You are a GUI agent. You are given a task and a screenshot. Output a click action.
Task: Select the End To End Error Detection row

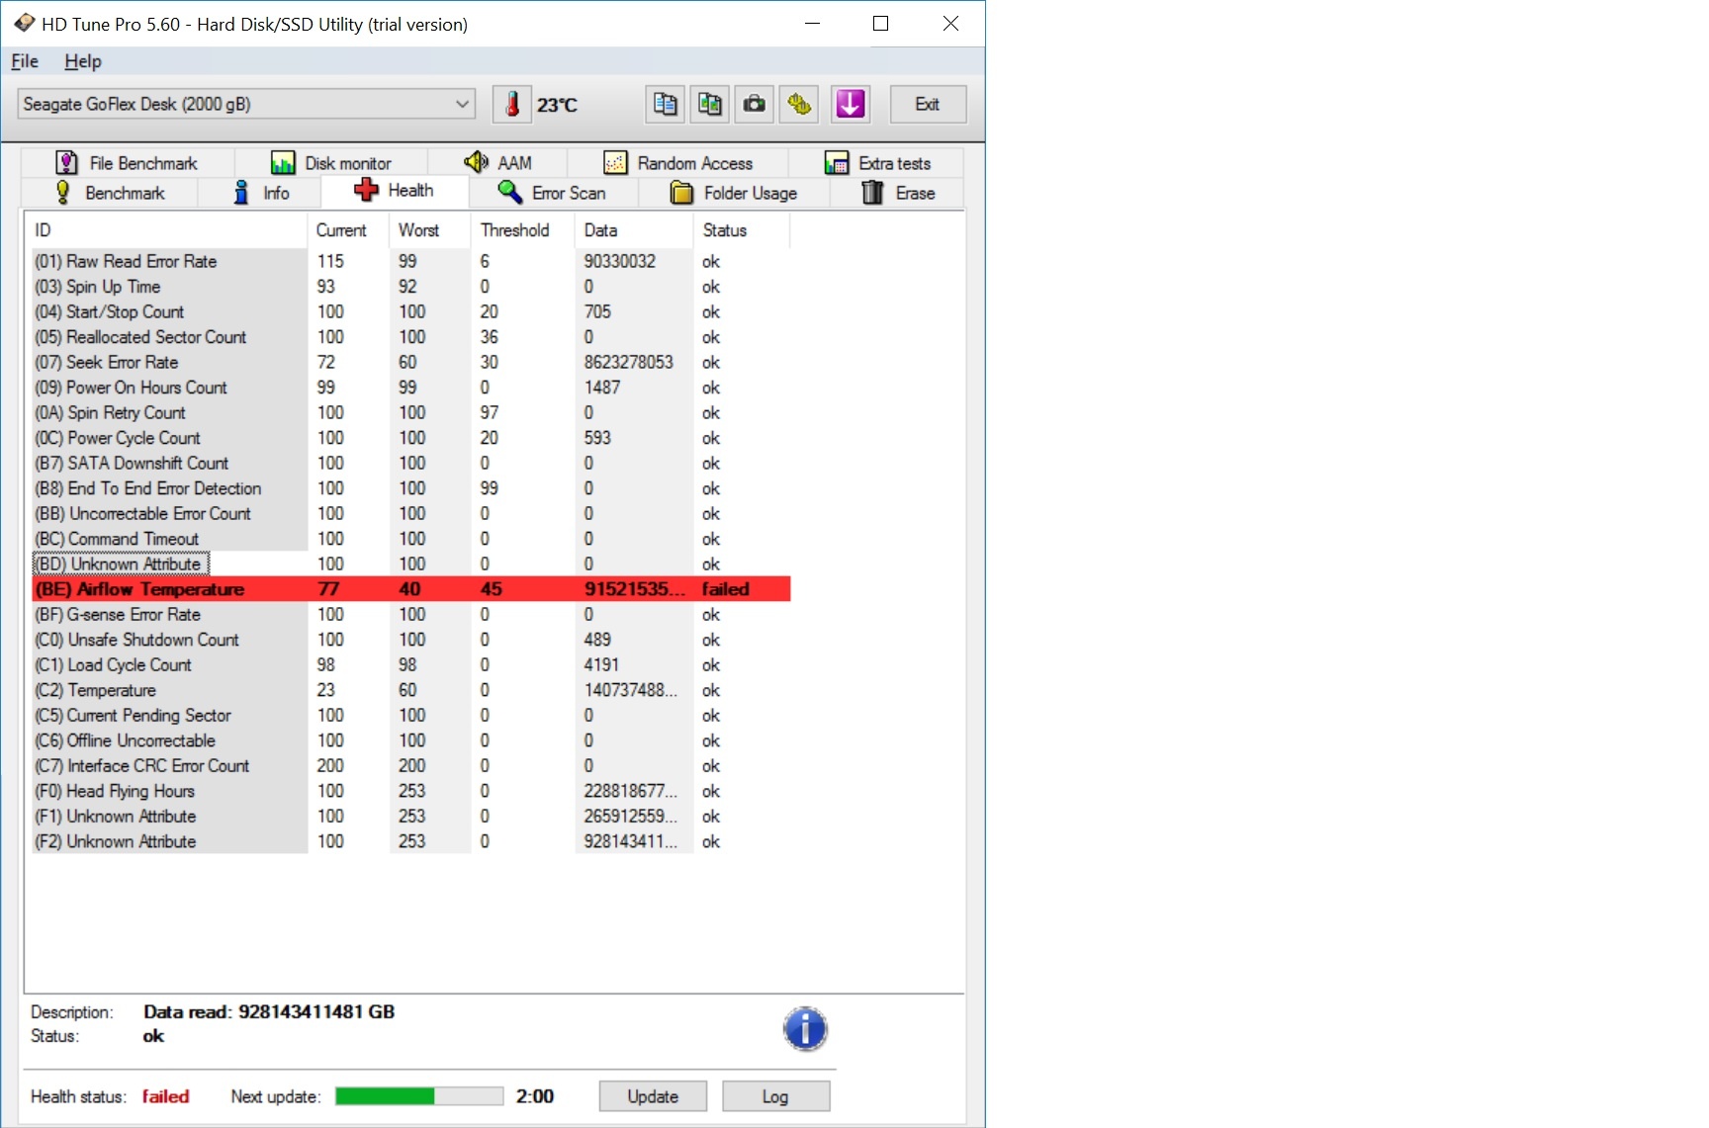tap(411, 488)
